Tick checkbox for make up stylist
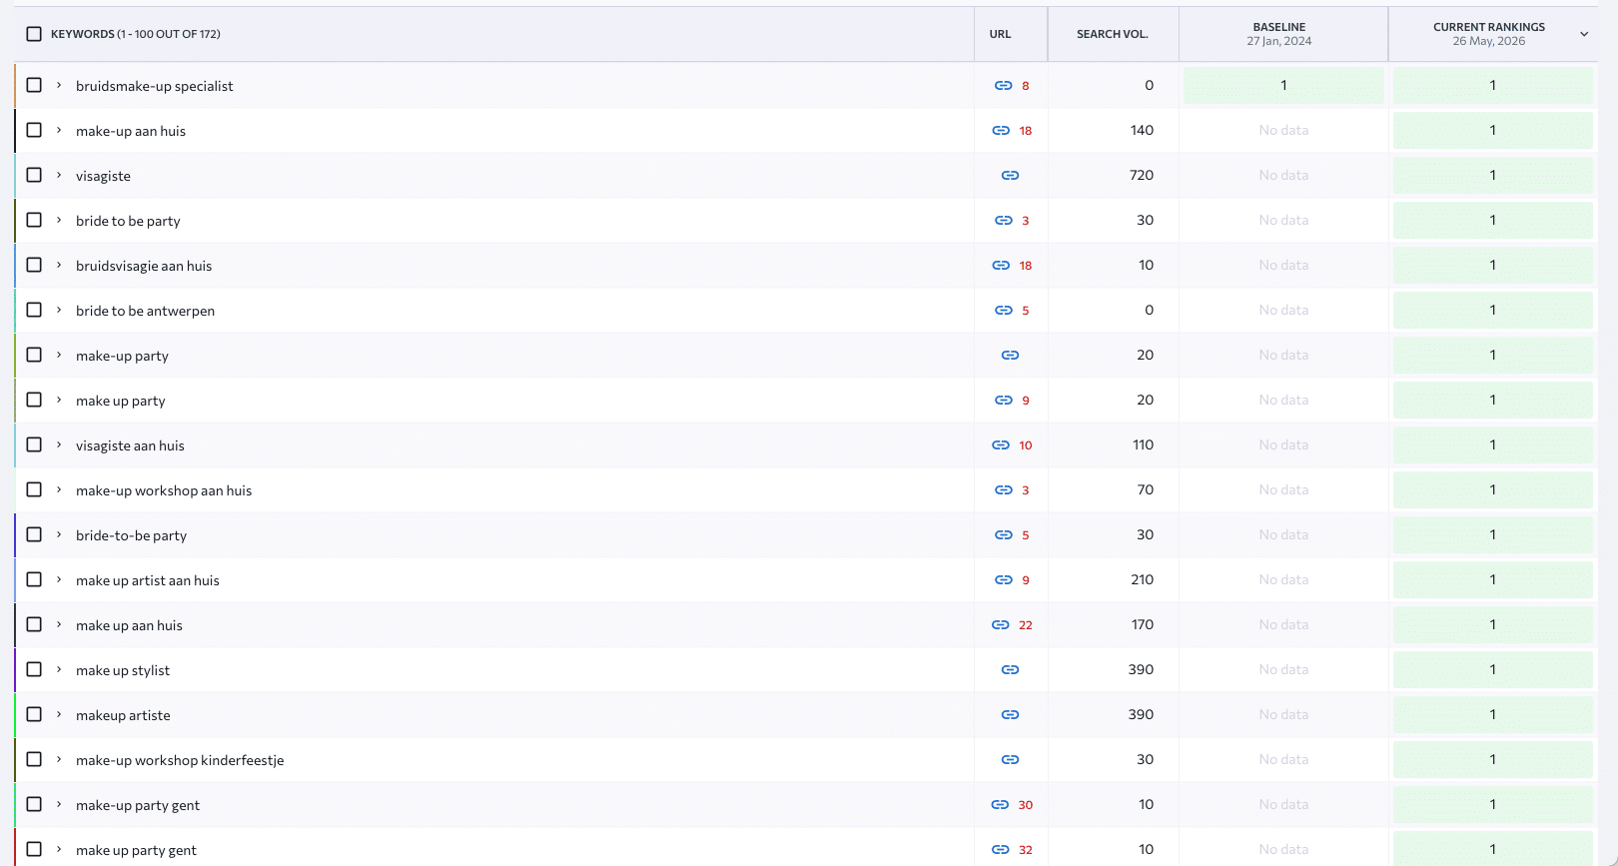 coord(34,669)
